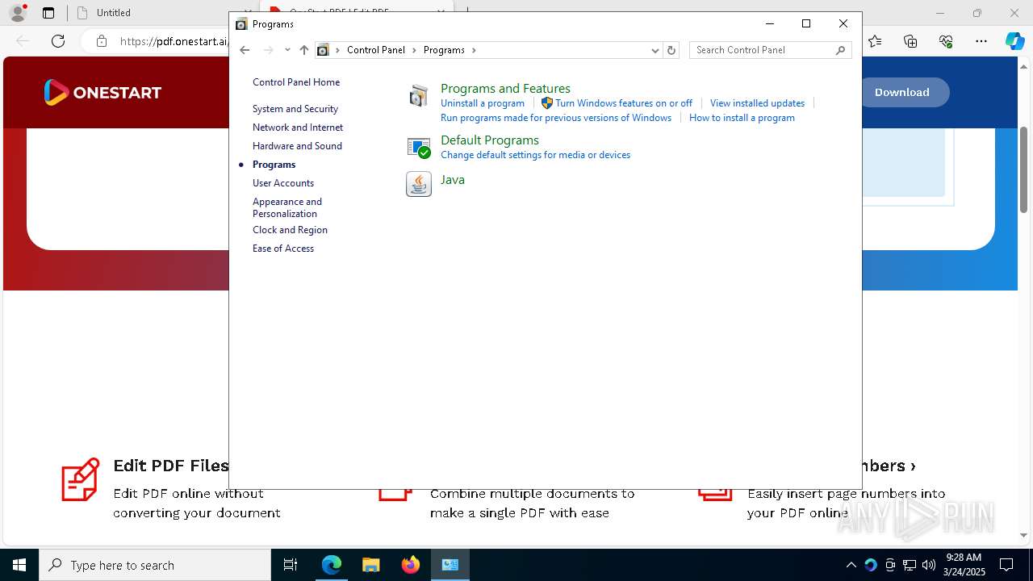Viewport: 1033px width, 581px height.
Task: Click the search magnifier in Control Panel
Action: (840, 50)
